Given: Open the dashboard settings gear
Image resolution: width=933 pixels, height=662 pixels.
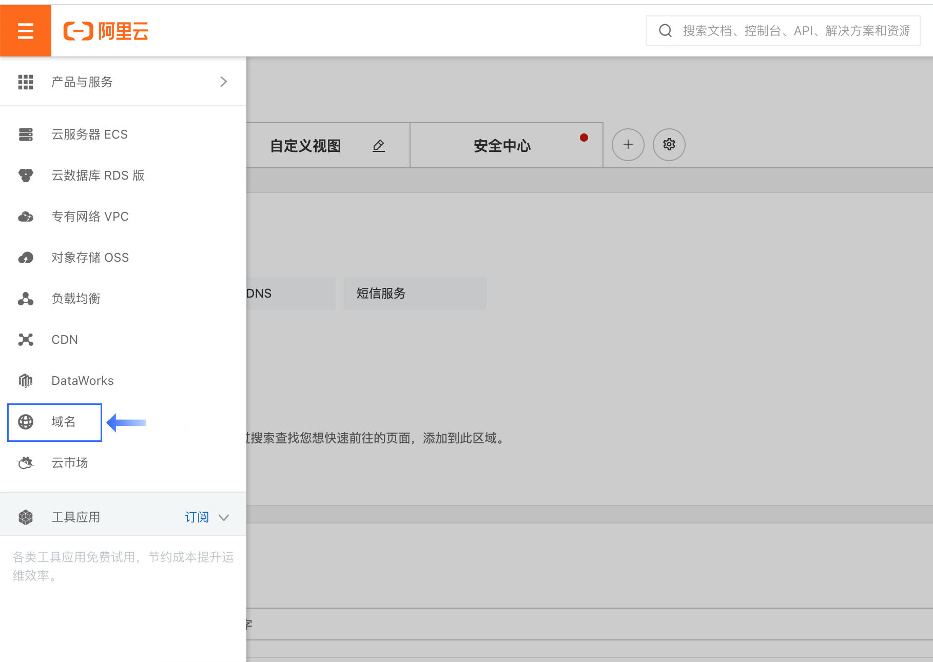Looking at the screenshot, I should coord(669,145).
